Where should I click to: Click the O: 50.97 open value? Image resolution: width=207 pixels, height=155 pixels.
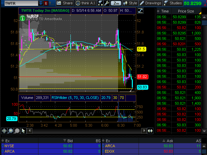pos(111,10)
